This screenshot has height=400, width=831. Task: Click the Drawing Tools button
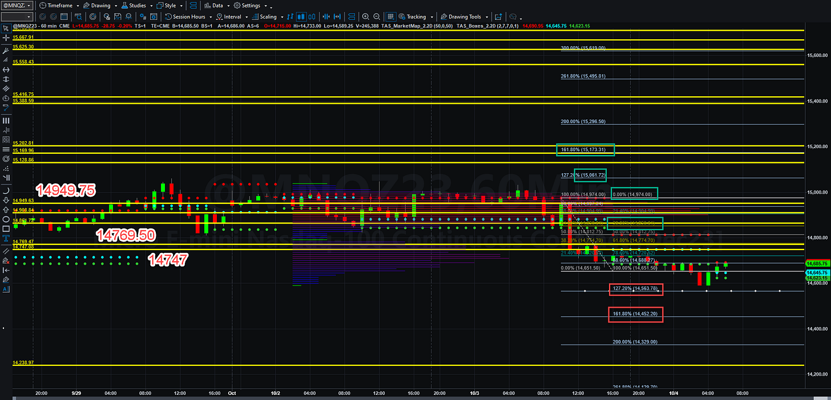463,17
